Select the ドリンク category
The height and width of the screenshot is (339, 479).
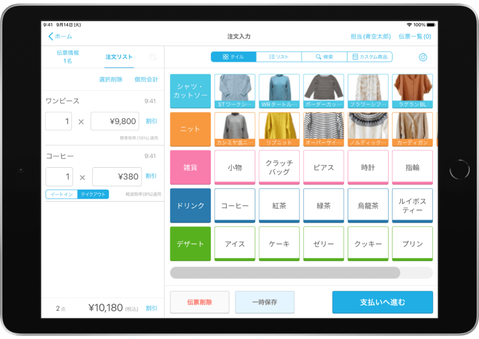pos(190,206)
